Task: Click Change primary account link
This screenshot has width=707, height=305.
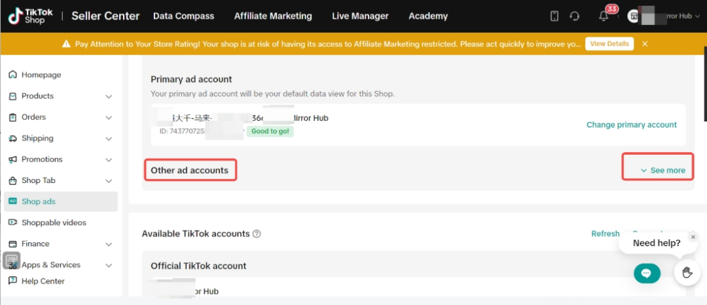Action: click(x=631, y=125)
